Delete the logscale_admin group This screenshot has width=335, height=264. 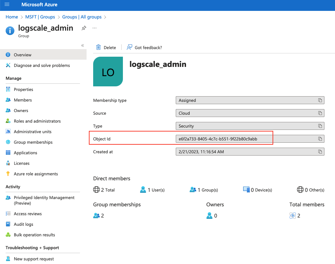point(106,47)
